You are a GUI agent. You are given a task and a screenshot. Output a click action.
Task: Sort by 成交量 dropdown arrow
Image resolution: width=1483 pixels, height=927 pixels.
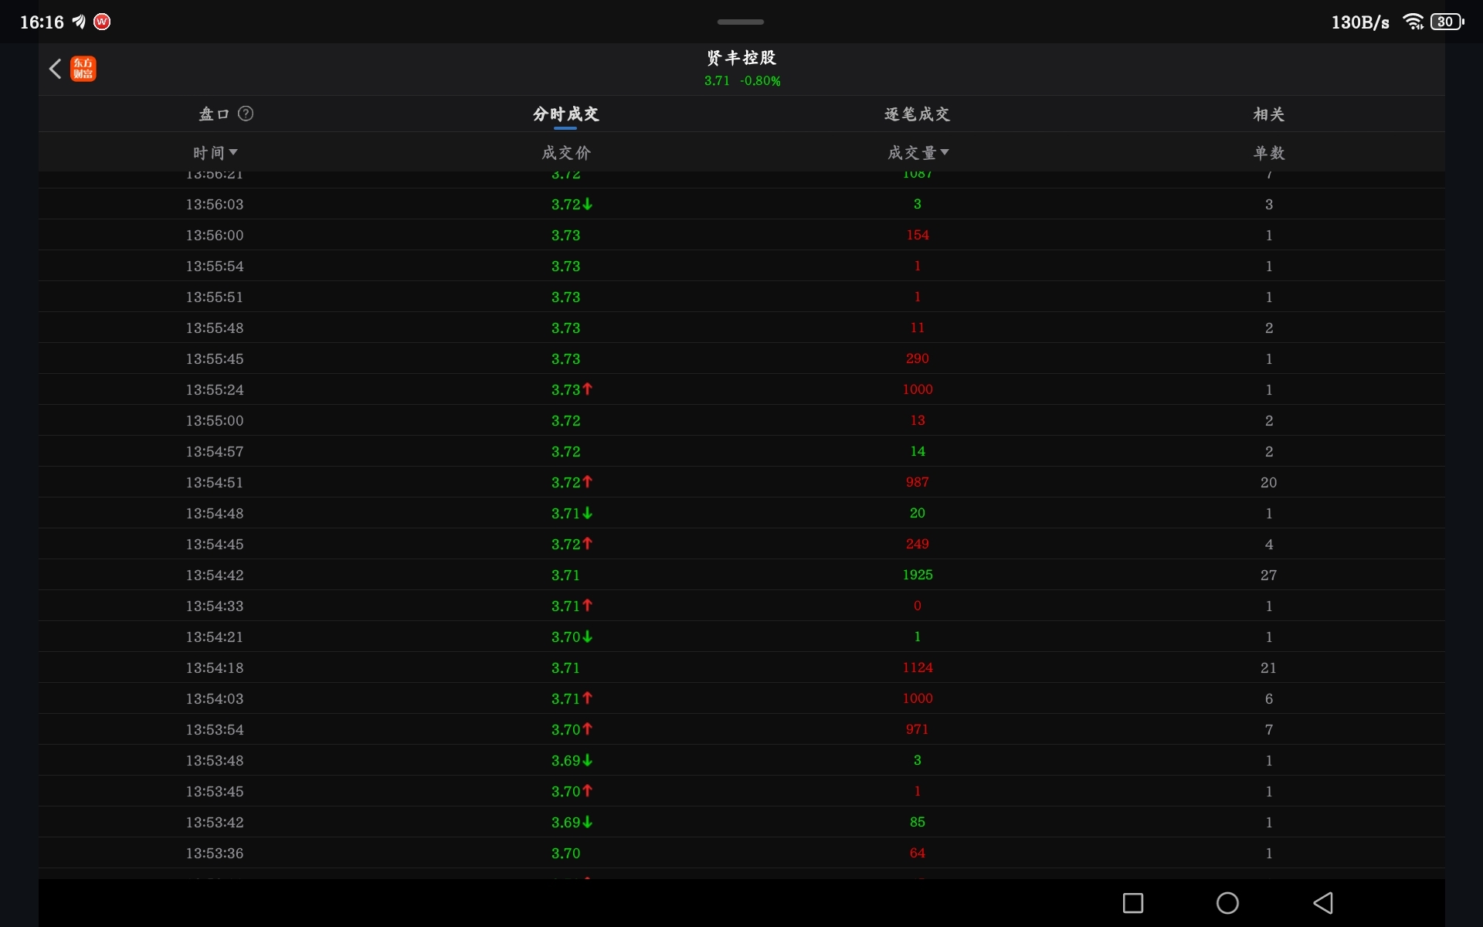(x=945, y=152)
